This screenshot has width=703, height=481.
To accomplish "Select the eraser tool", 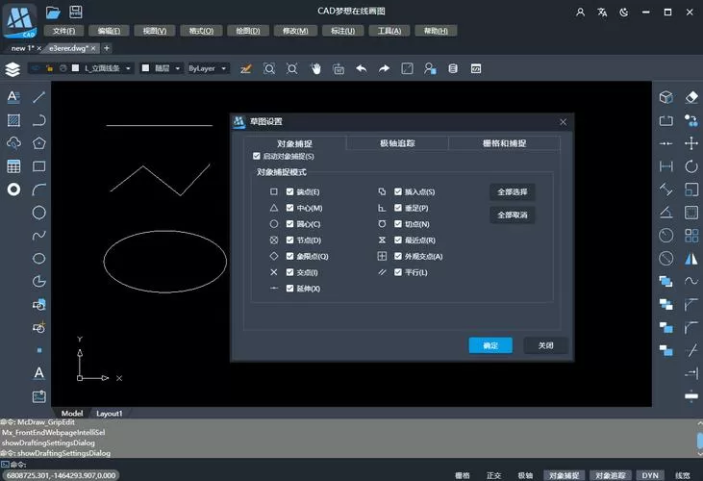I will pyautogui.click(x=691, y=97).
